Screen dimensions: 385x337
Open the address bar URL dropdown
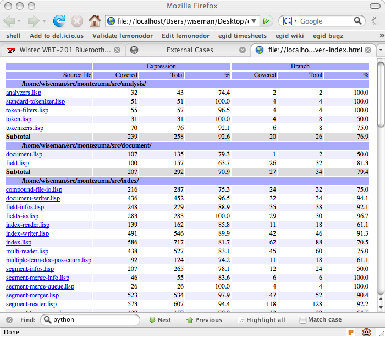254,21
